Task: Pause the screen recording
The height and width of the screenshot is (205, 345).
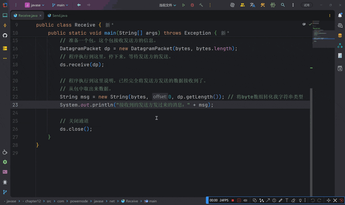Action: (x=239, y=200)
